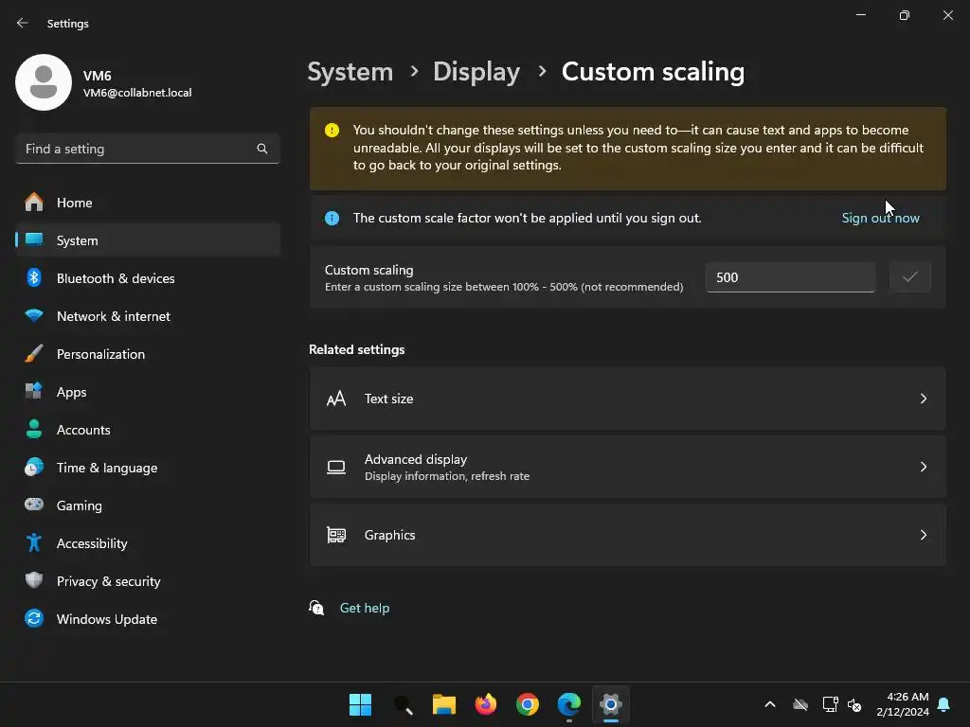The height and width of the screenshot is (727, 970).
Task: Confirm custom scaling with the checkmark button
Action: (x=909, y=277)
